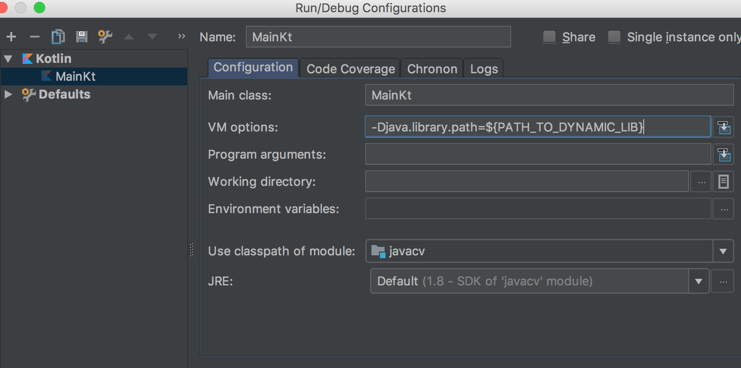Select Kotlin group in tree
The width and height of the screenshot is (741, 368).
[54, 59]
